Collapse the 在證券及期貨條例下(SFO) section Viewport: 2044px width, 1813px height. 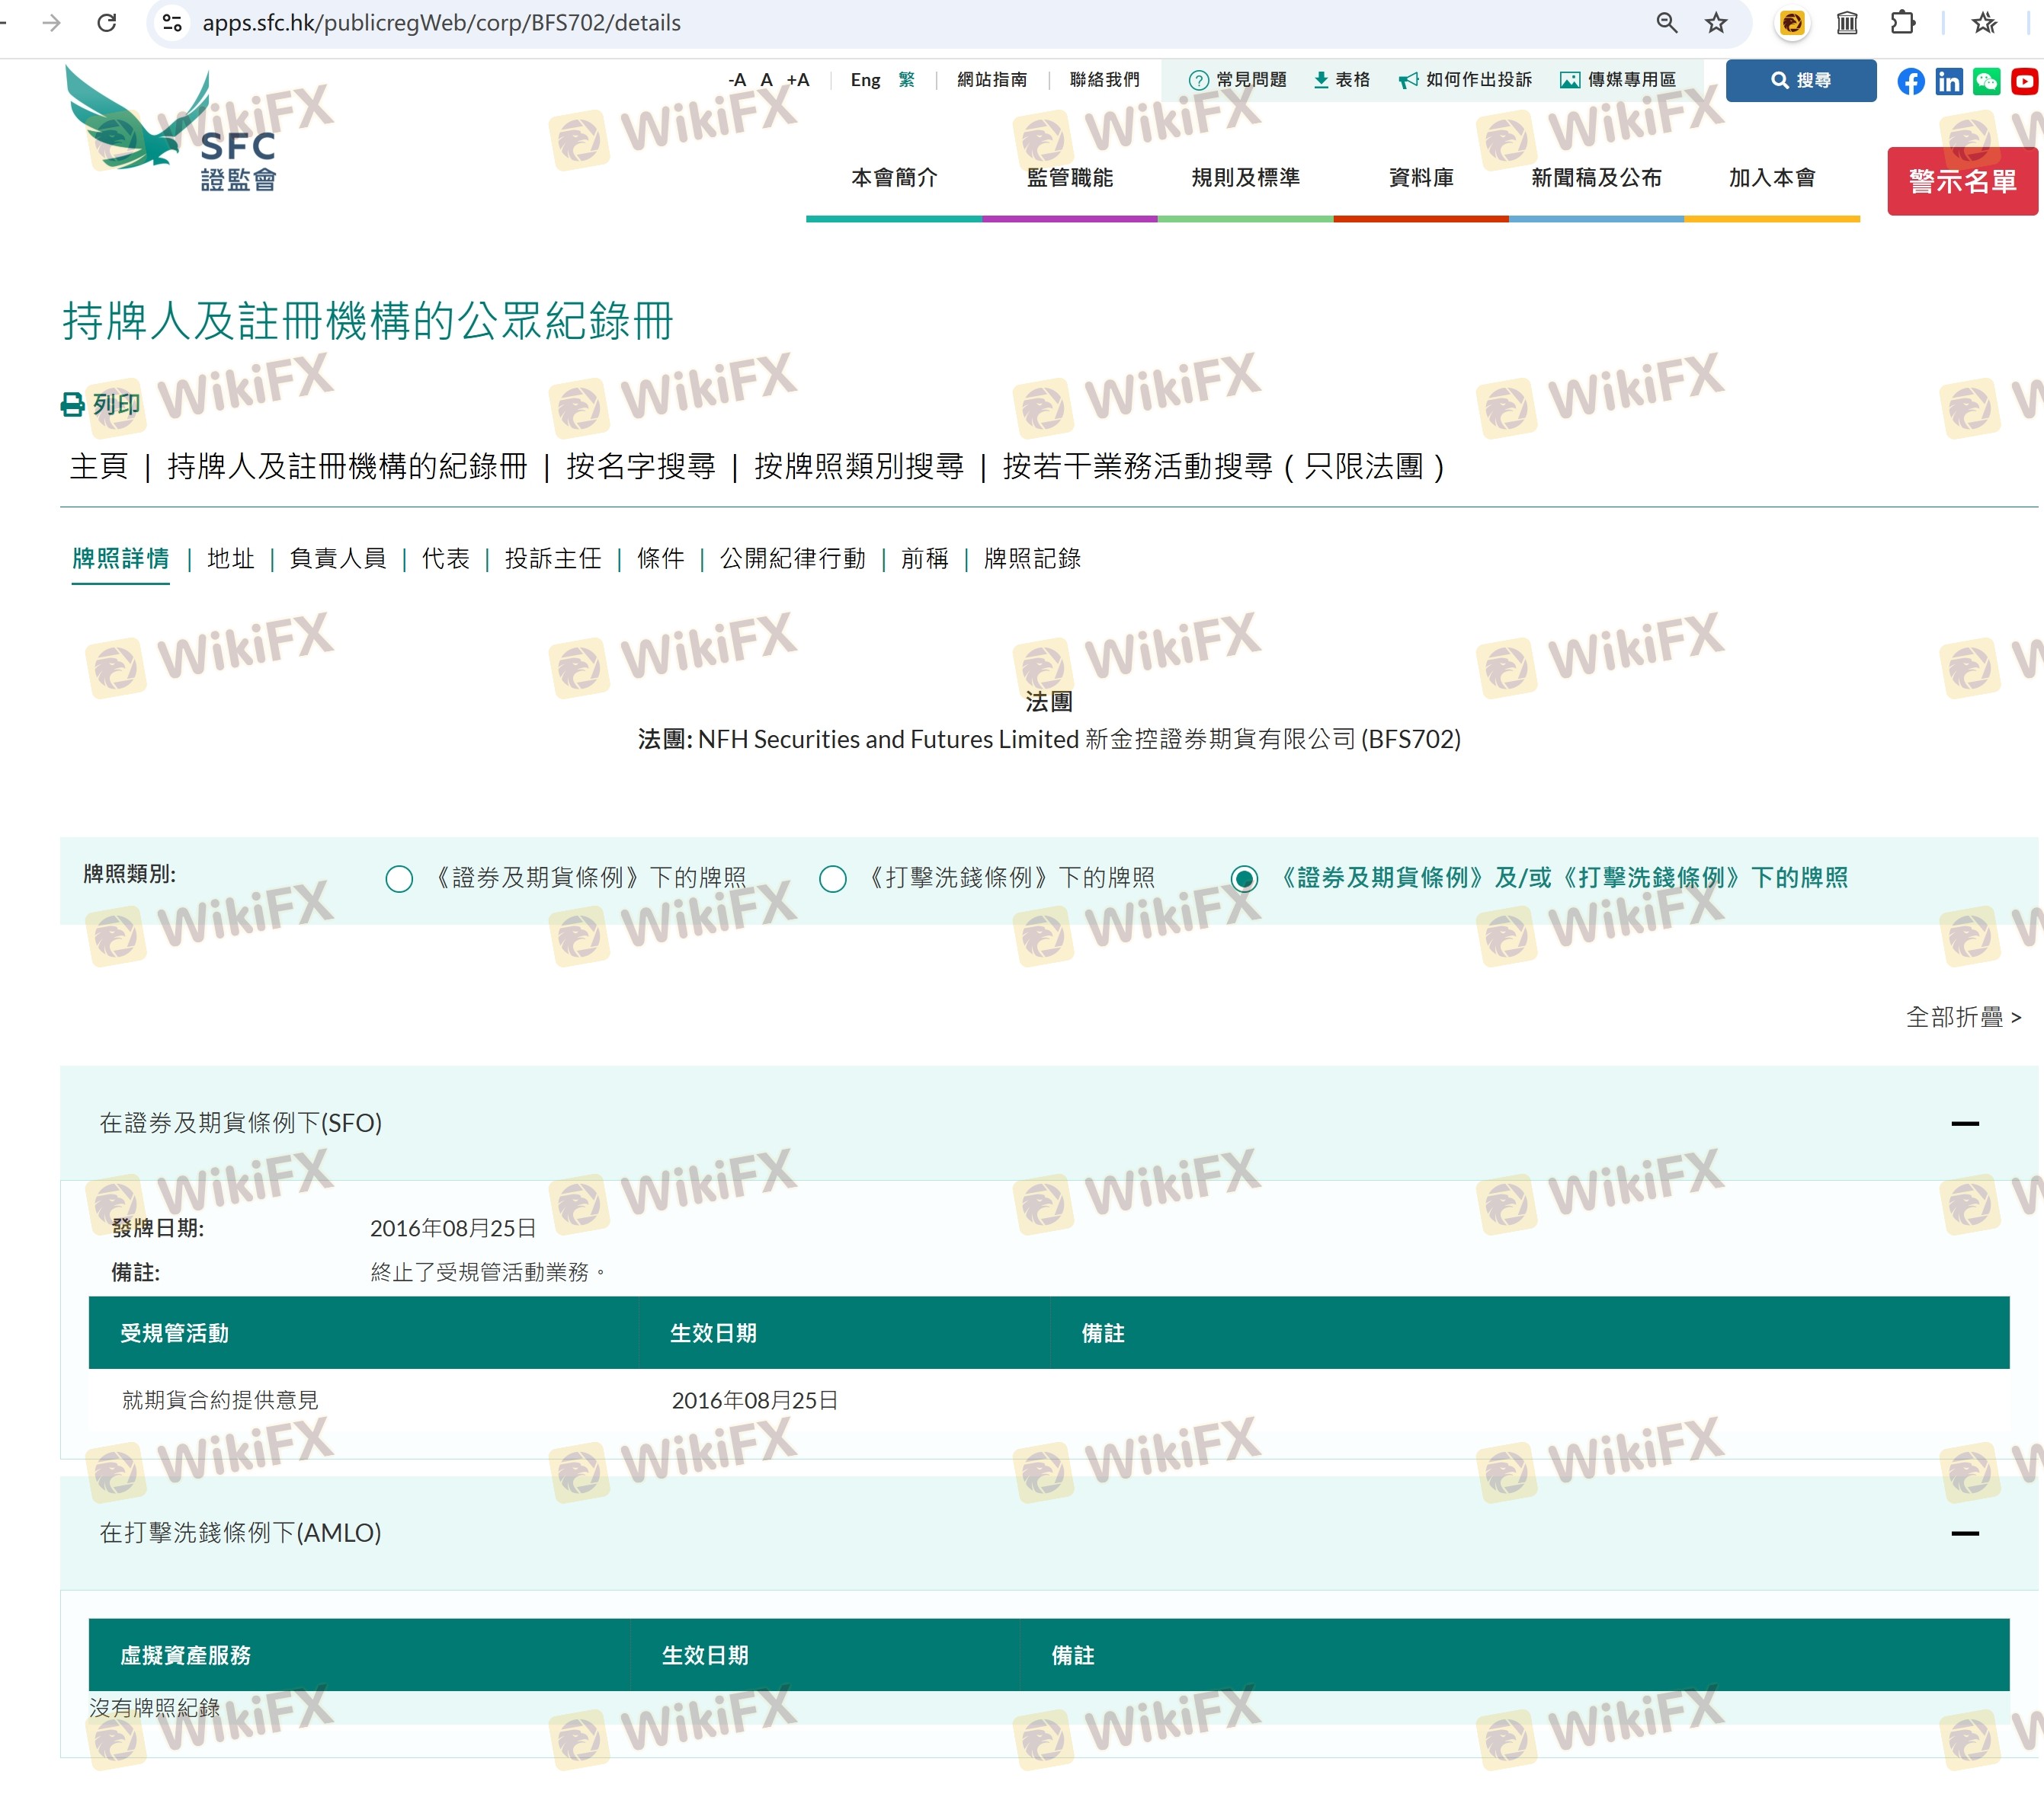1964,1124
